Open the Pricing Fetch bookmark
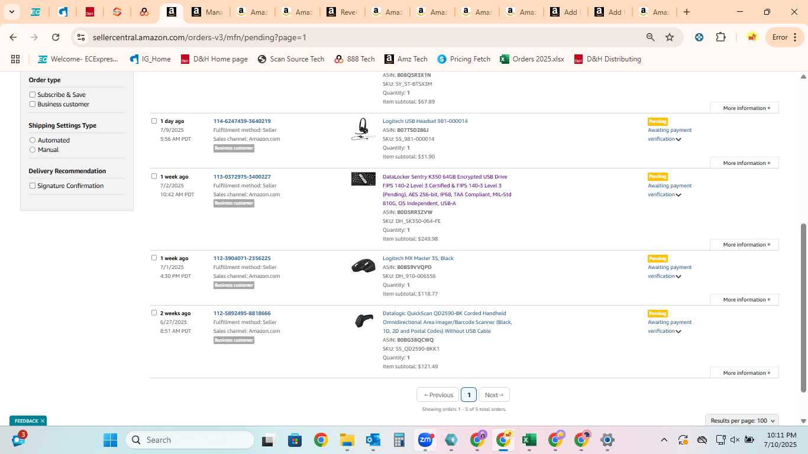The width and height of the screenshot is (808, 454). pos(464,59)
